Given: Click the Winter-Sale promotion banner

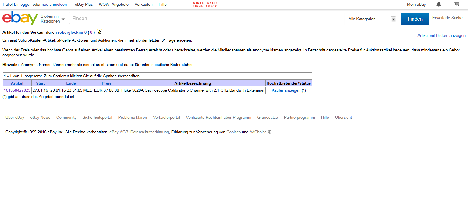Looking at the screenshot, I should (205, 4).
